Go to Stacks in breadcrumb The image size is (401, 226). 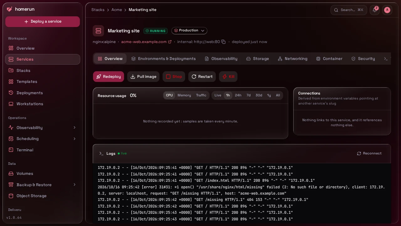98,10
